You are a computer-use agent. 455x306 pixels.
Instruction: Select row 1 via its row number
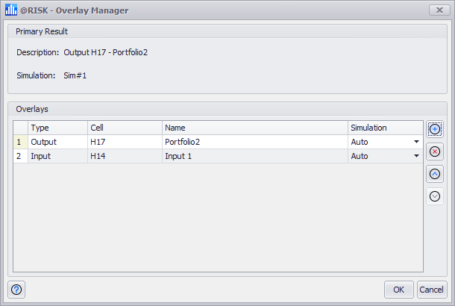pos(19,142)
